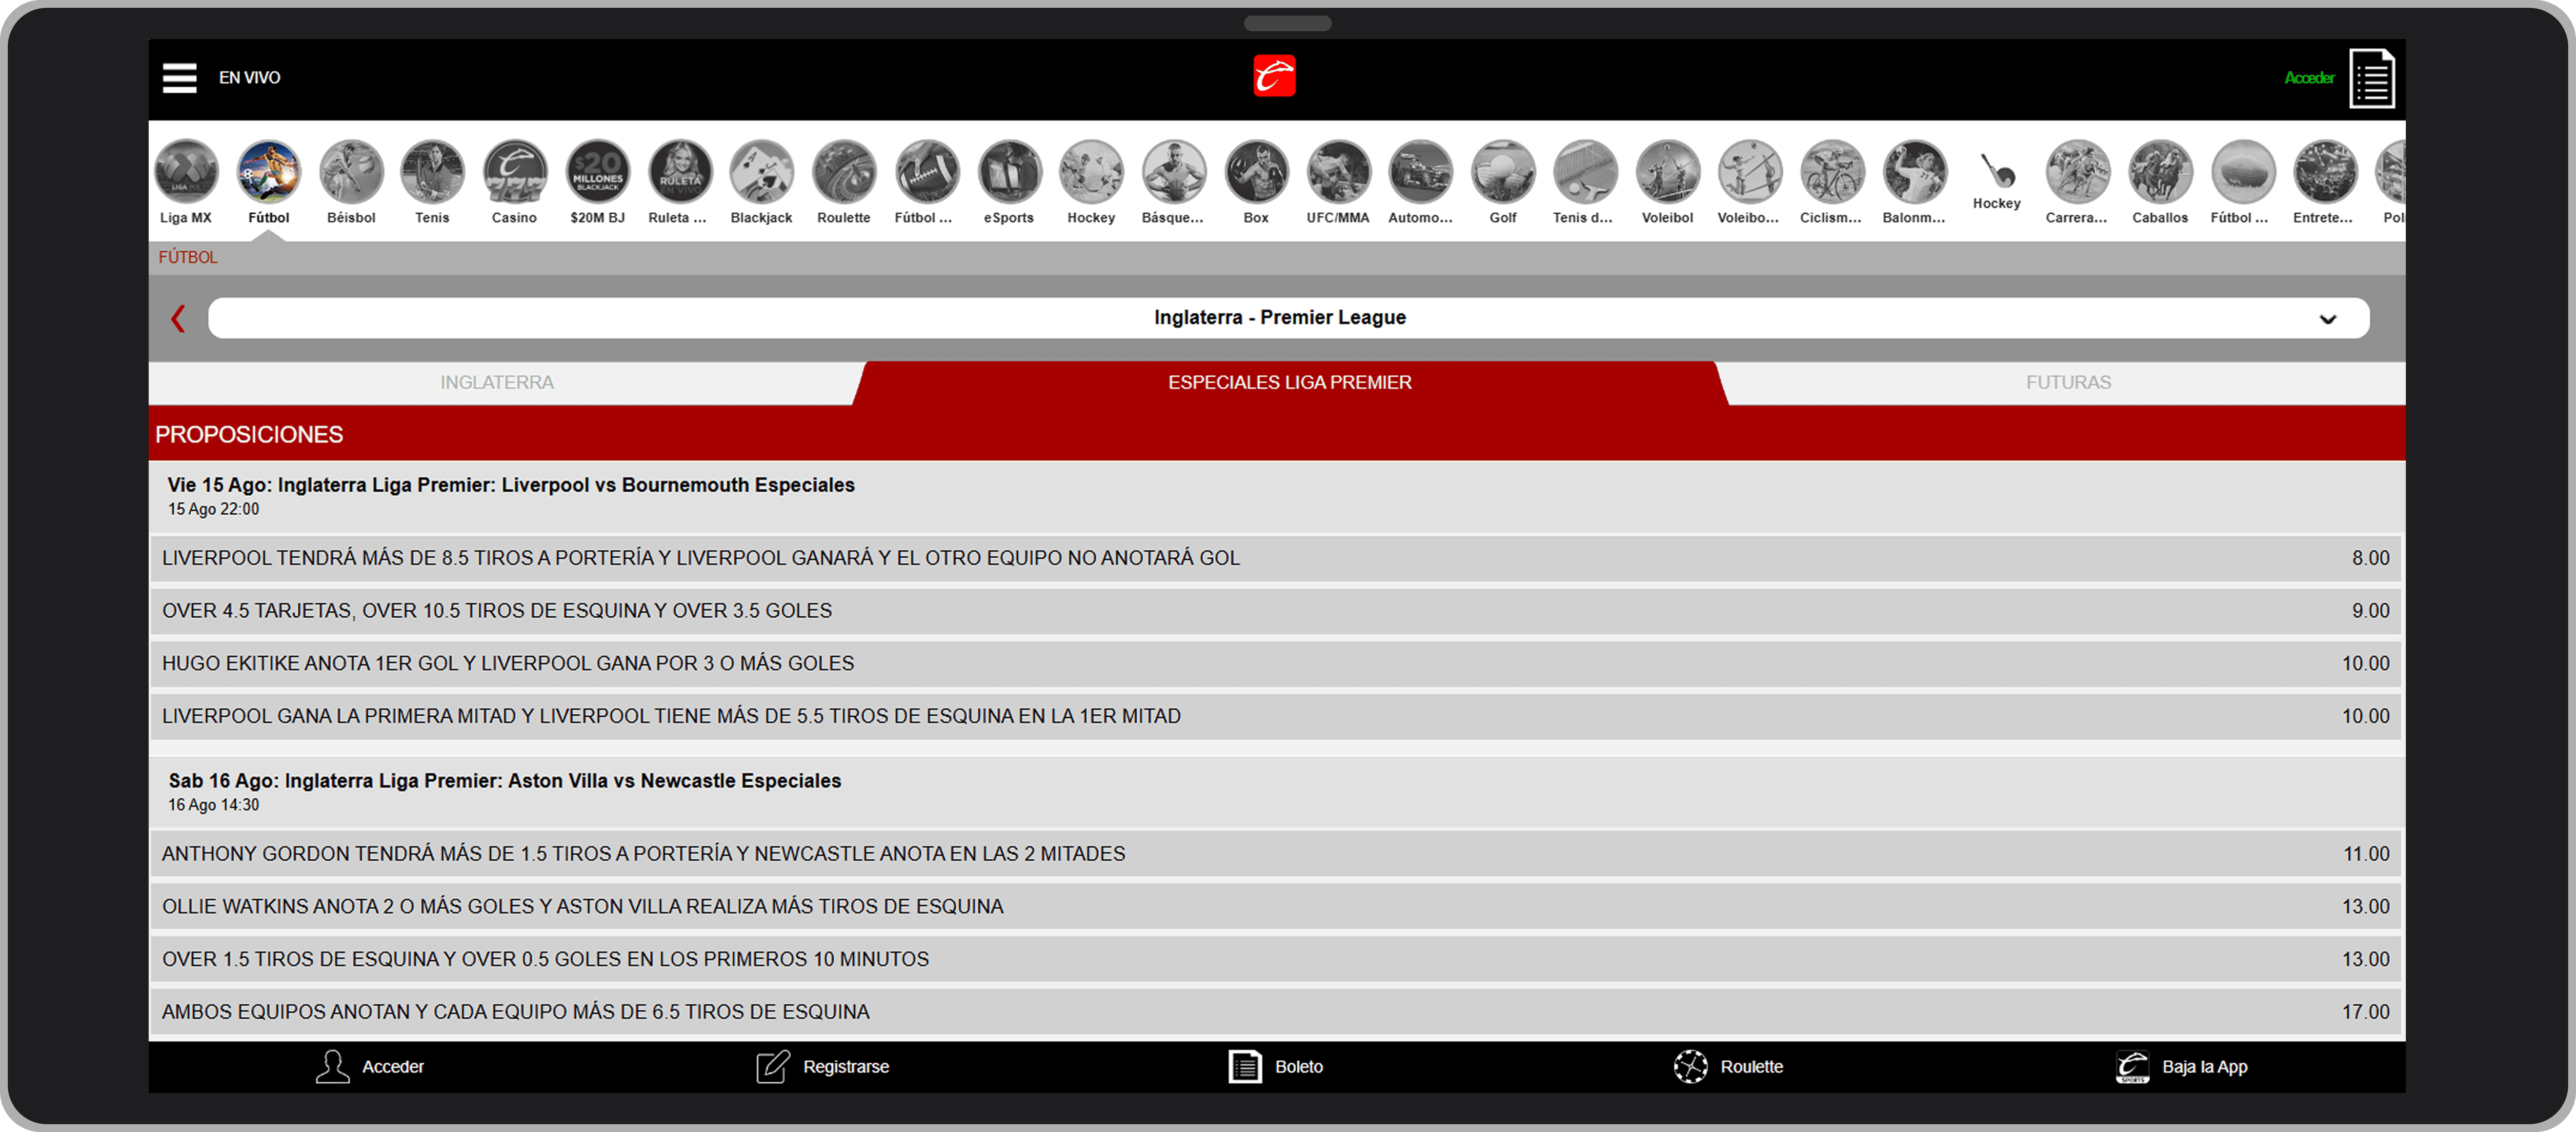Open the hamburger menu

pyautogui.click(x=179, y=78)
